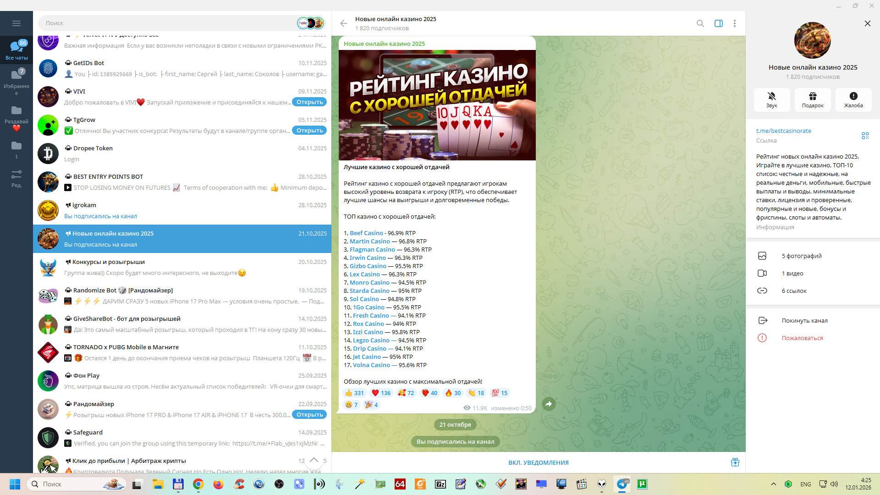Open the t.me/bestcasinorate link

(783, 131)
